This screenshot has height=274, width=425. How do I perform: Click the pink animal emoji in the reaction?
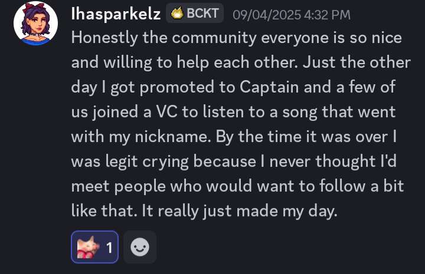click(86, 247)
